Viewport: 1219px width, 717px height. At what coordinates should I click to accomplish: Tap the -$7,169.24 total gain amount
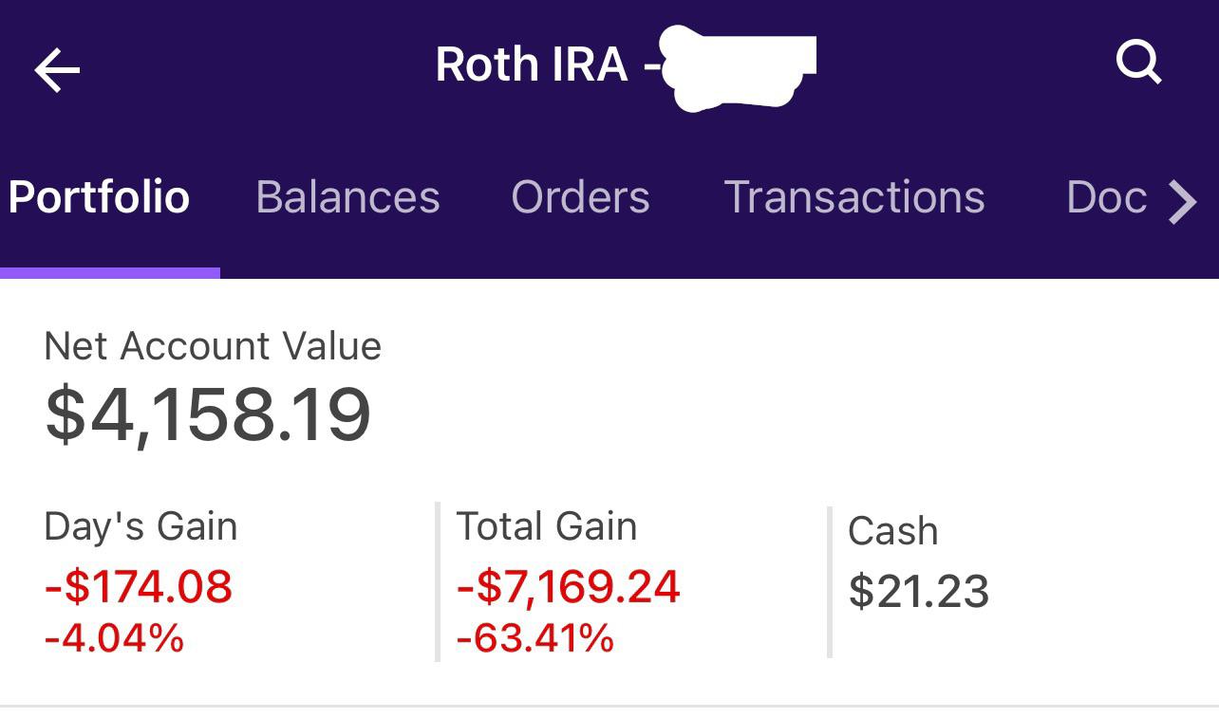[568, 586]
